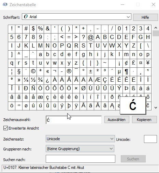Click the Zeichentabelle app icon in title bar
Viewport: 159px width, 173px height.
(x=5, y=4)
